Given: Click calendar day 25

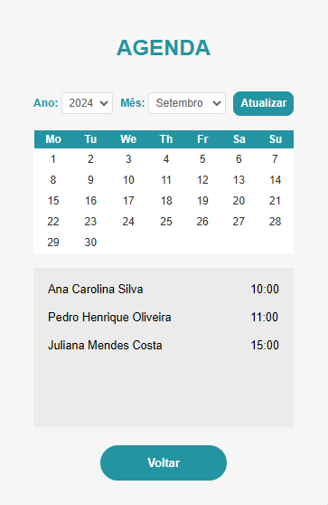Looking at the screenshot, I should [166, 222].
